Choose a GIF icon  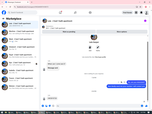pyautogui.click(x=53, y=106)
